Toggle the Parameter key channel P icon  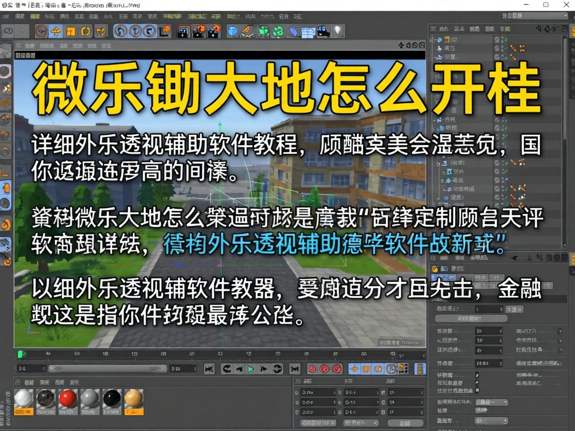tap(391, 369)
